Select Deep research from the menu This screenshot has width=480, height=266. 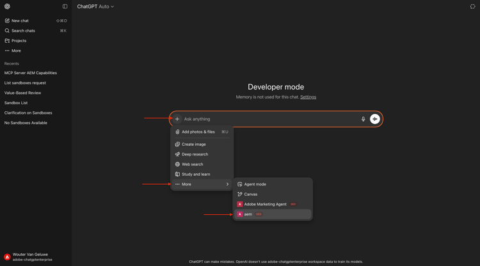[202, 154]
